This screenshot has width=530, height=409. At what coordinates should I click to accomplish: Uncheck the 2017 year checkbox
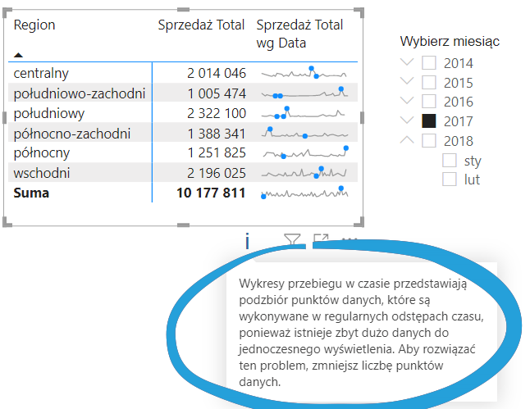tap(429, 121)
